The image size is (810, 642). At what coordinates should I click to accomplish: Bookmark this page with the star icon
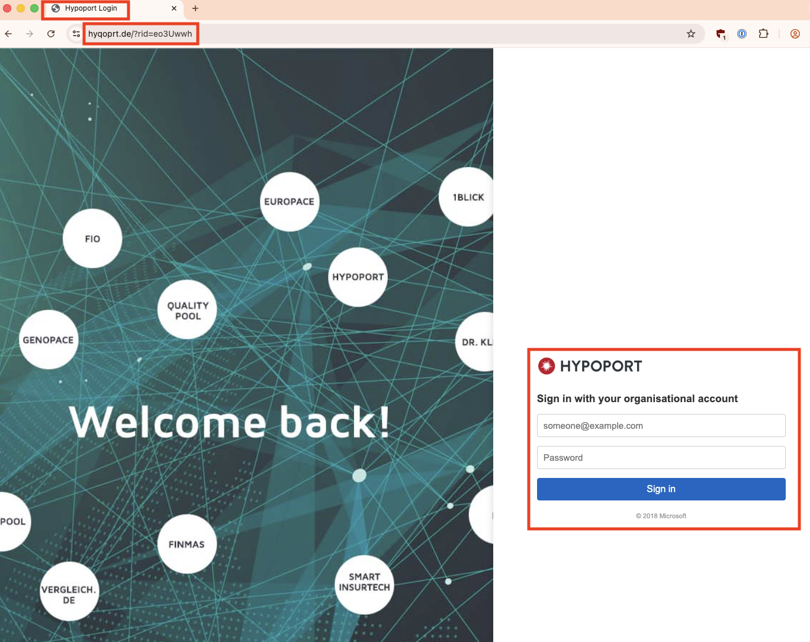pyautogui.click(x=690, y=34)
